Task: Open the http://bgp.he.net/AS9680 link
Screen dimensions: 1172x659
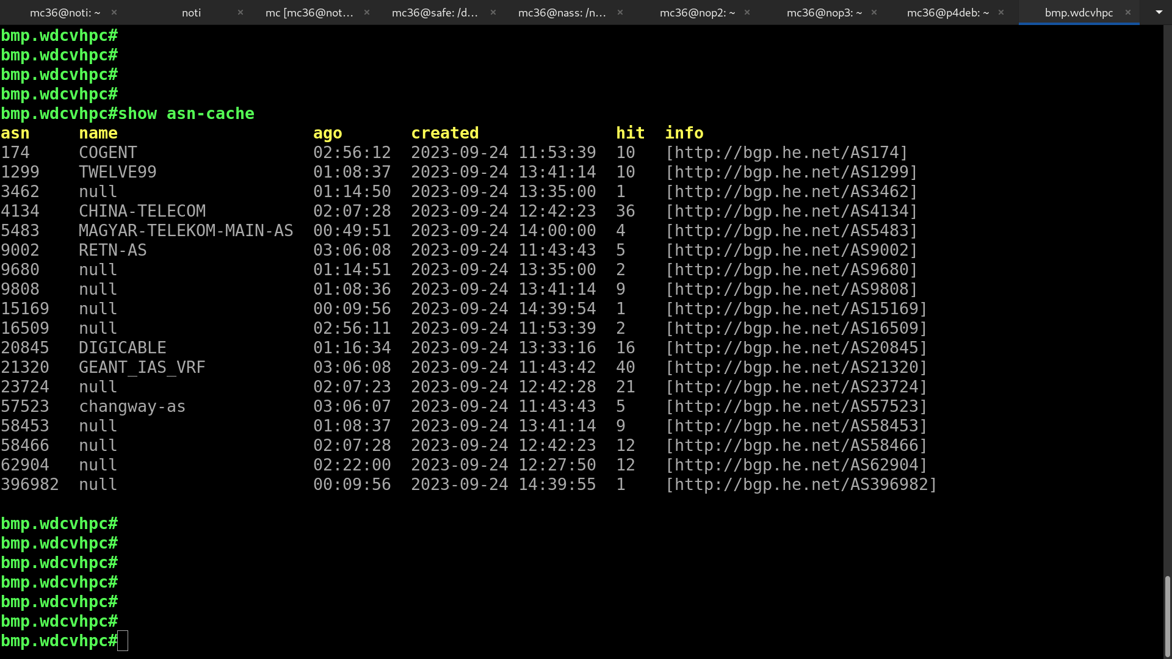Action: point(791,270)
